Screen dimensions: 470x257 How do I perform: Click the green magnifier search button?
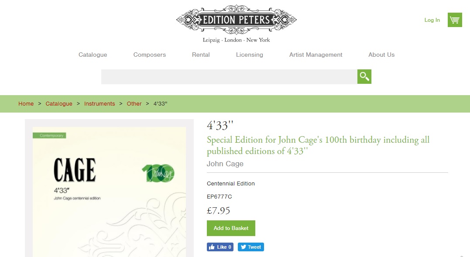pos(364,77)
